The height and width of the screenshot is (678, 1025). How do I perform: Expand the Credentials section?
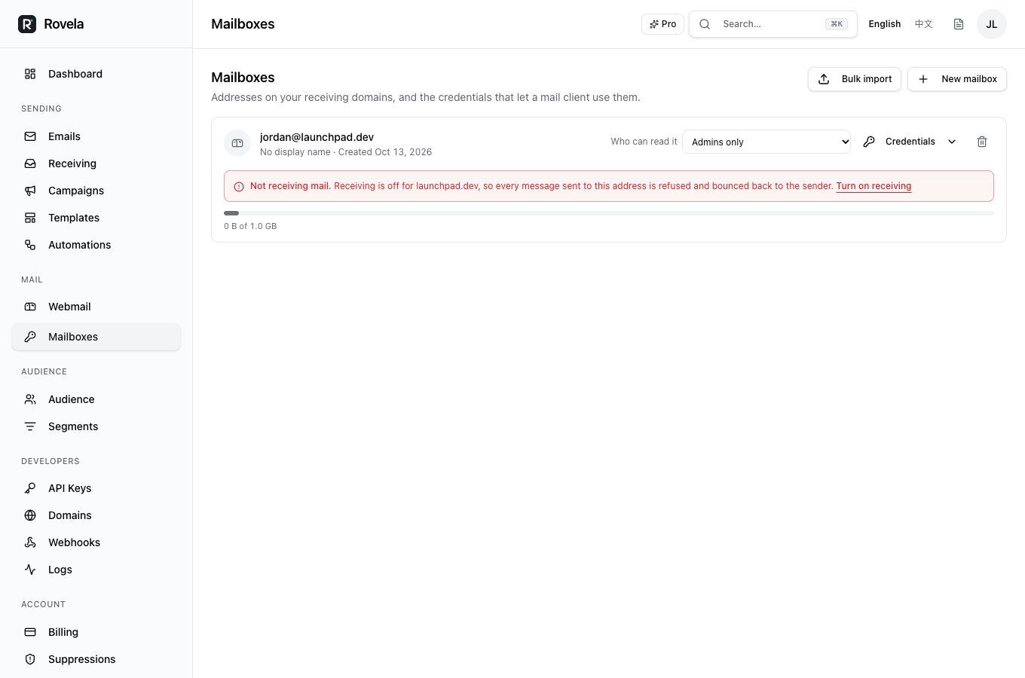click(x=910, y=142)
